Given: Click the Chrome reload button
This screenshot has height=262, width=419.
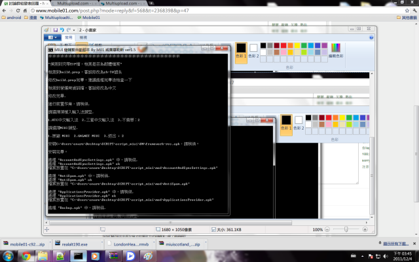Looking at the screenshot, I should tap(18, 10).
